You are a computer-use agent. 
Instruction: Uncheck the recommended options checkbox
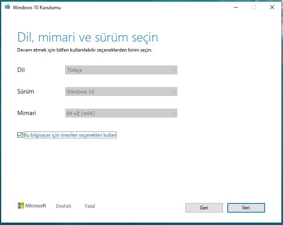coord(20,135)
